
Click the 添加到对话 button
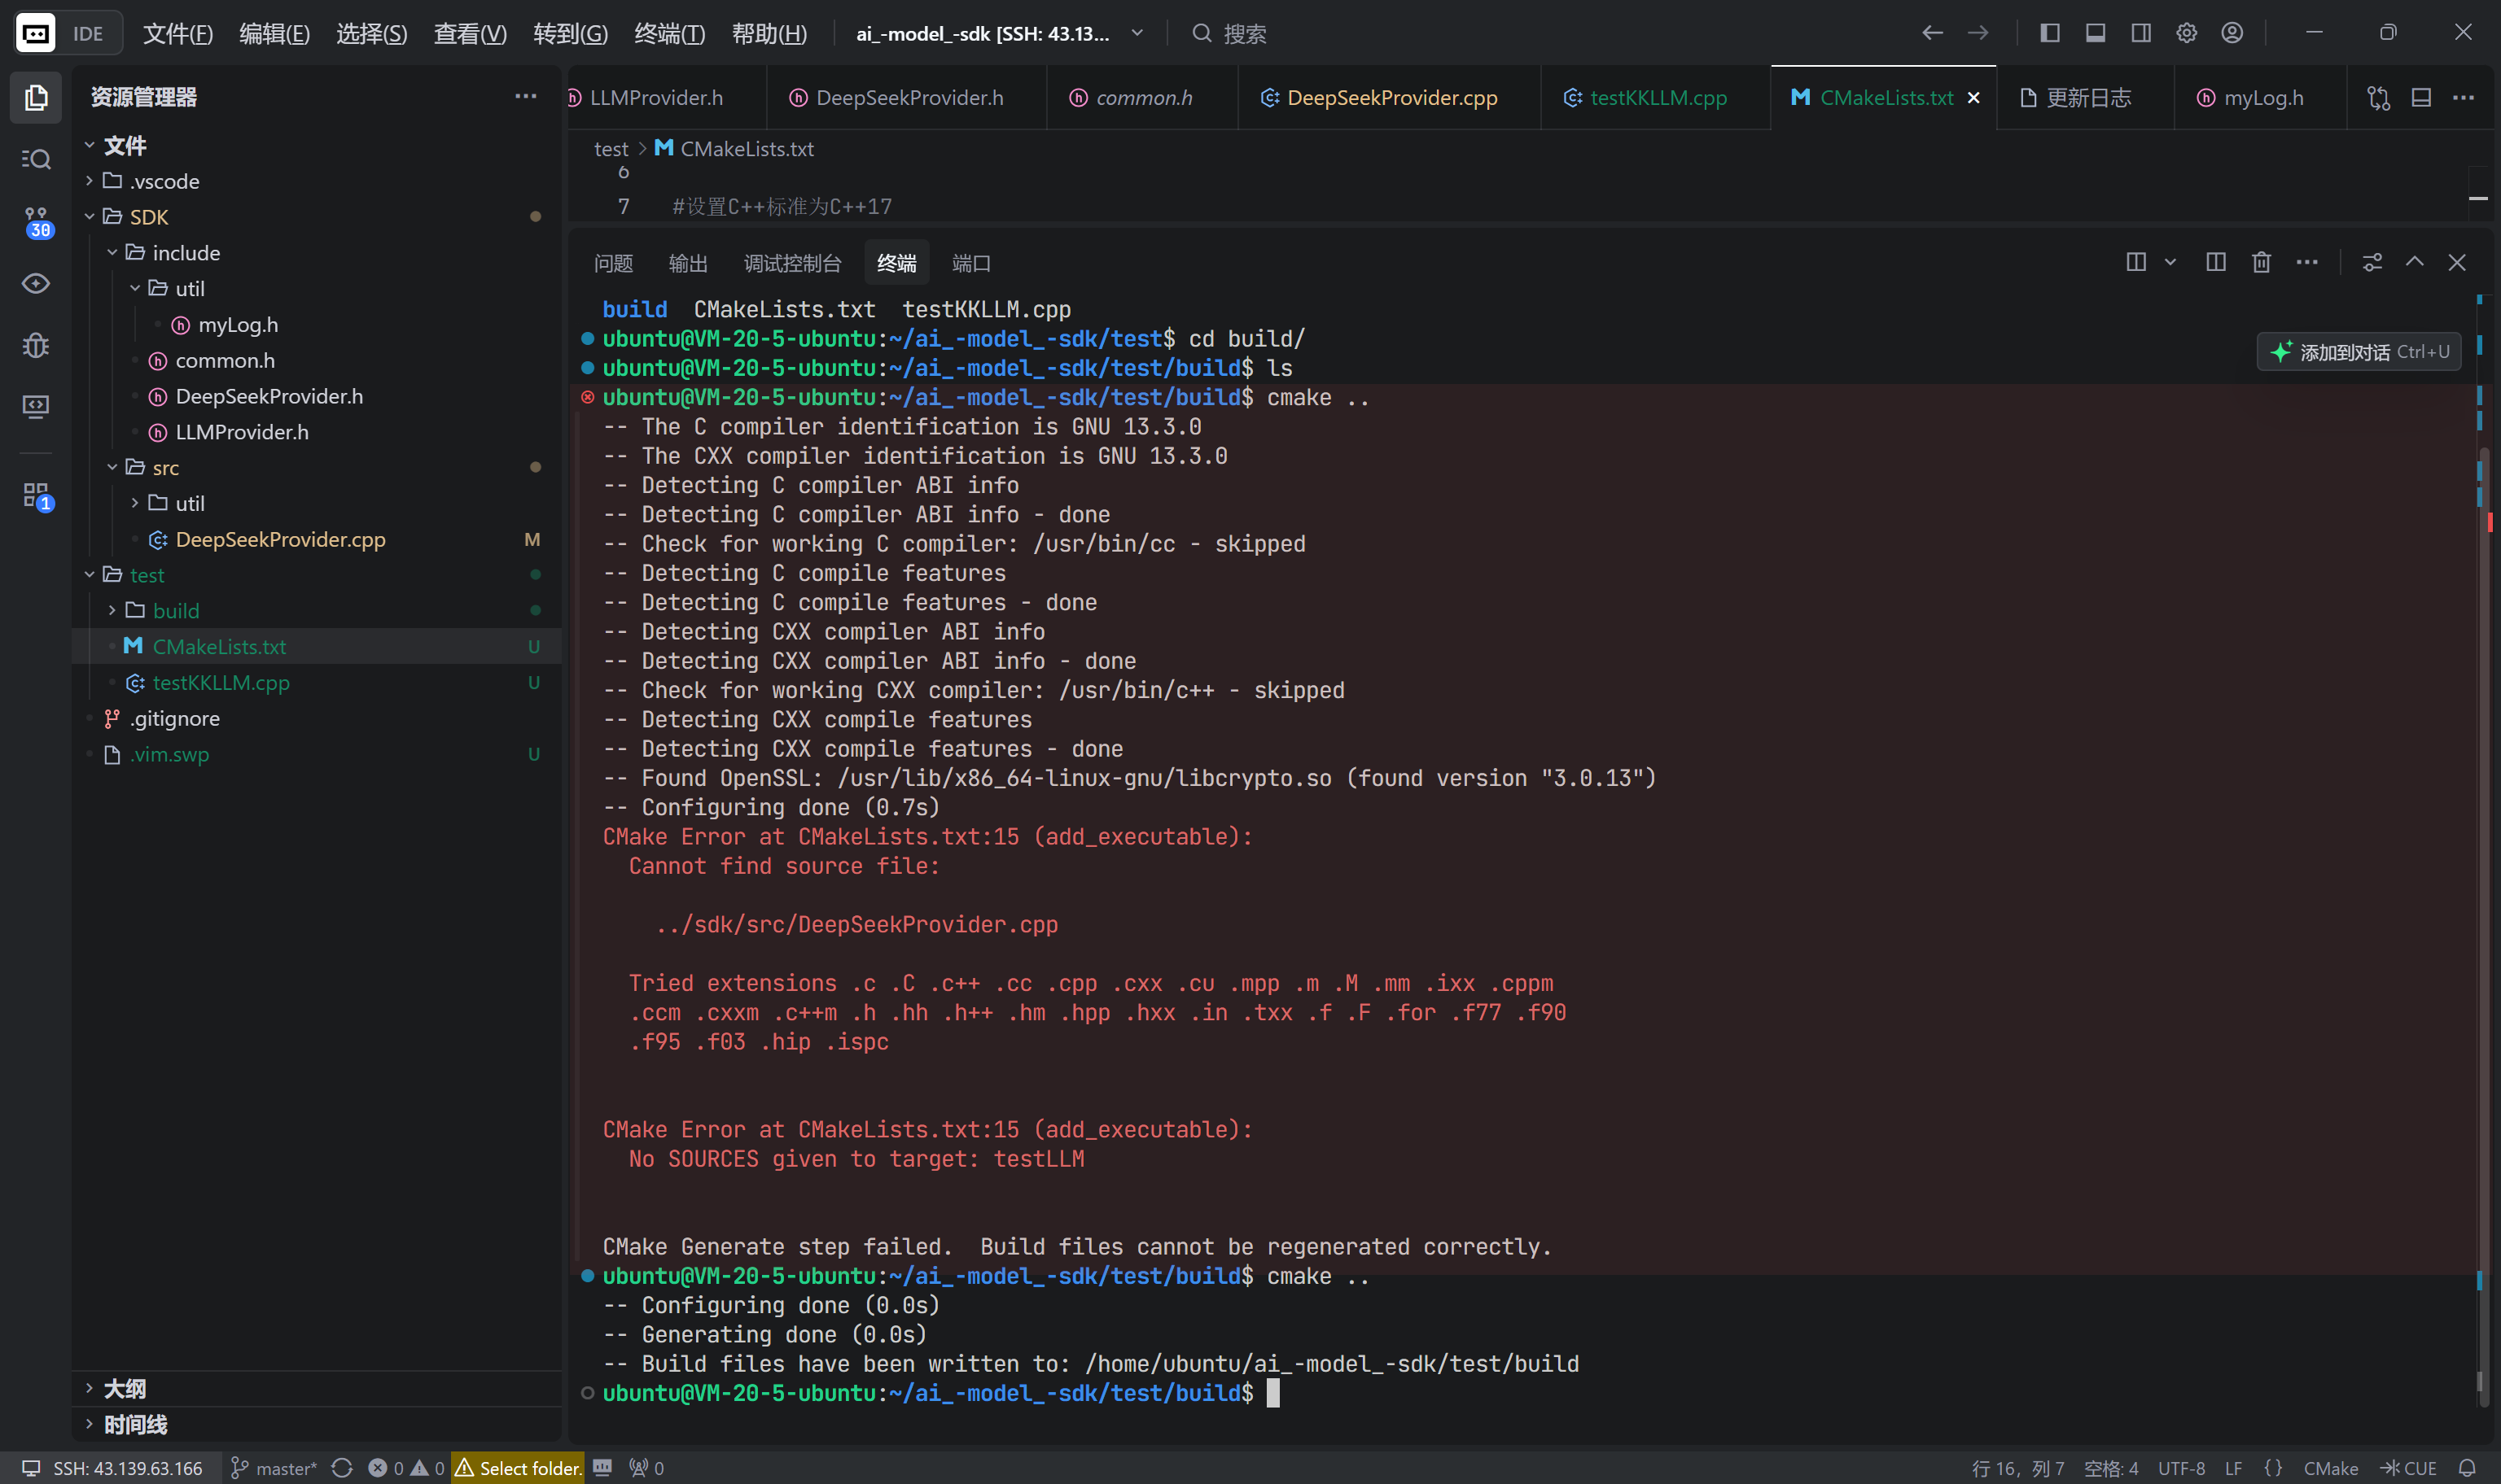click(2358, 352)
